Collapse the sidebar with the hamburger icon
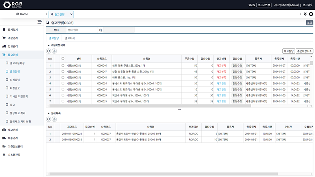 (40, 22)
